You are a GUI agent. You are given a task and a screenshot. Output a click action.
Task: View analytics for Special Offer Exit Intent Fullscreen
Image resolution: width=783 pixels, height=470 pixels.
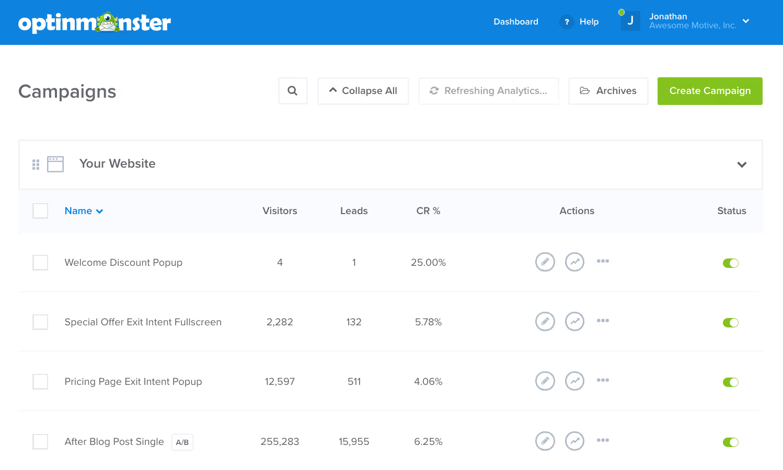(x=575, y=321)
